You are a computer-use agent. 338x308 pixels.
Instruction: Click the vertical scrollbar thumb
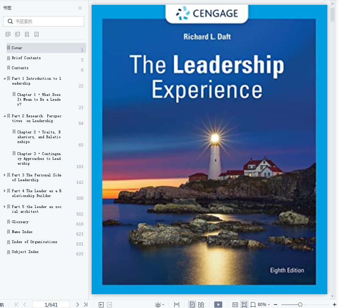pos(333,15)
